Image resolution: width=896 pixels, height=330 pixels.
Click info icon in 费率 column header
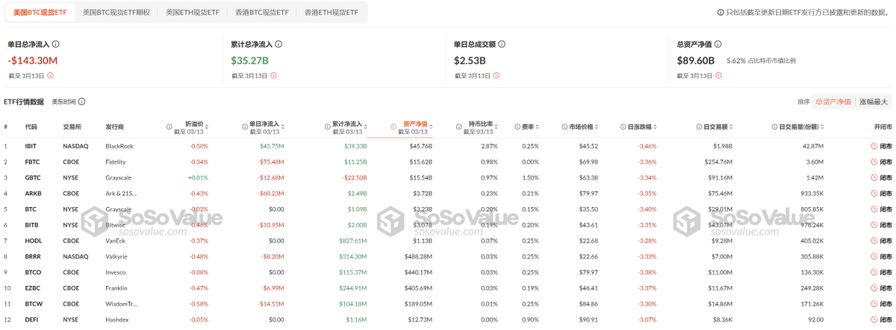point(517,127)
